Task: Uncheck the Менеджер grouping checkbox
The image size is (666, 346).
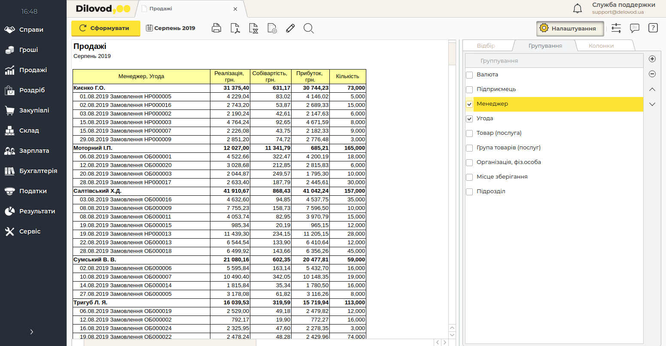Action: click(469, 104)
